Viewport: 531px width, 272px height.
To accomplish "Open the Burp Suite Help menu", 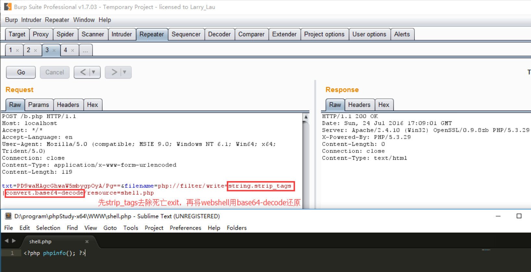I will pyautogui.click(x=105, y=20).
